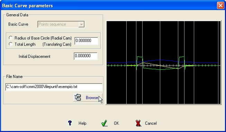Click the General Data group title
The image size is (226, 132).
click(17, 15)
